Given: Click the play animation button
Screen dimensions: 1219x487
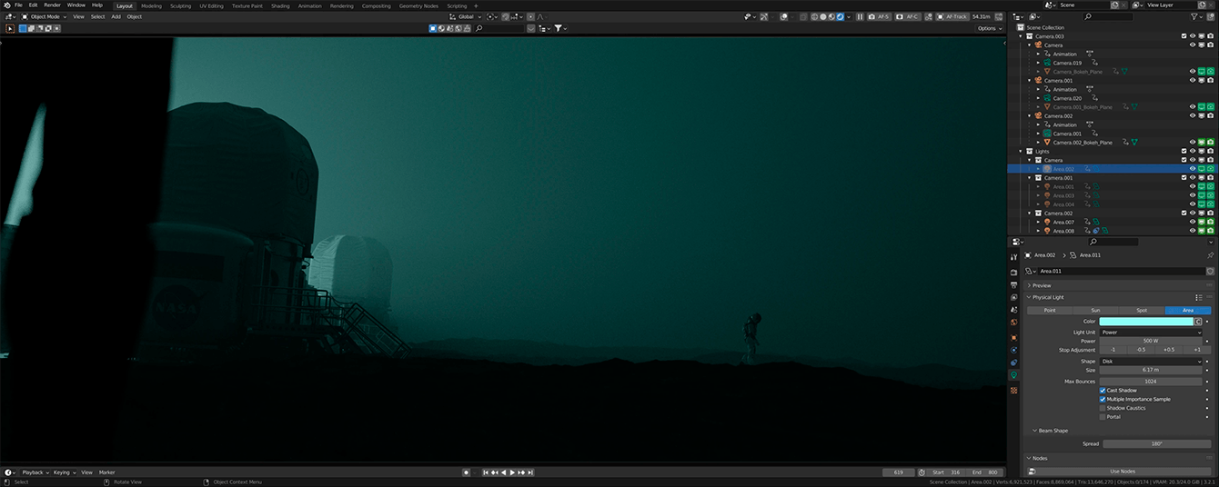Looking at the screenshot, I should click(512, 472).
